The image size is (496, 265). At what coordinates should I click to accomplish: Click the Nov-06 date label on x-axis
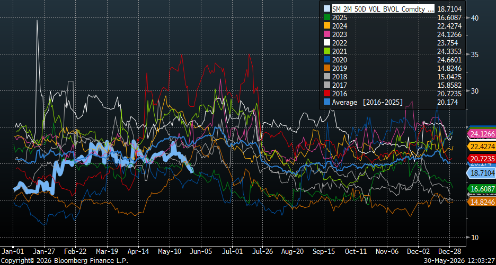[x=386, y=251]
